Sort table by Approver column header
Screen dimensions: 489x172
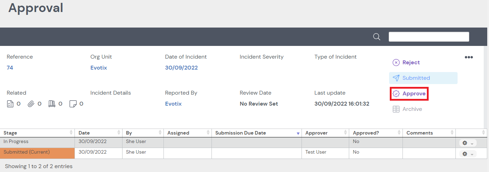point(325,133)
